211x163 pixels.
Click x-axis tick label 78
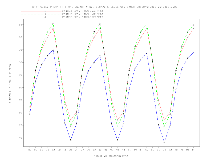click(182, 150)
